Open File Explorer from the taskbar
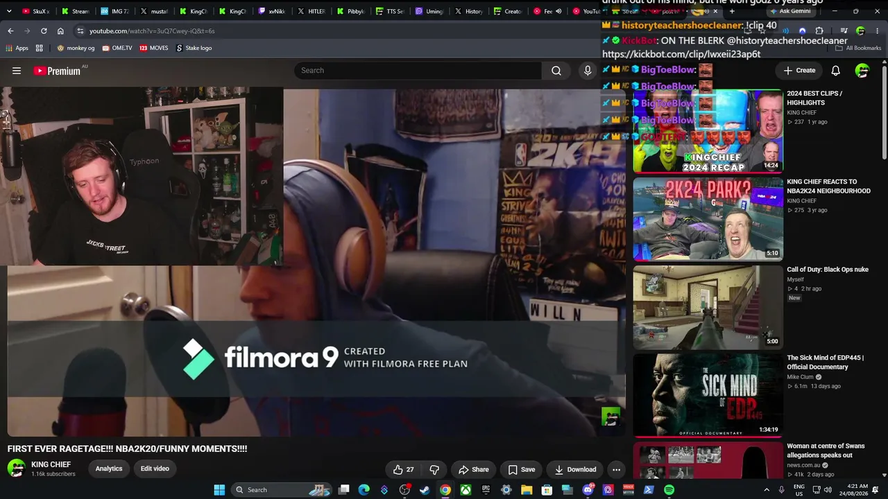888x499 pixels. (527, 490)
